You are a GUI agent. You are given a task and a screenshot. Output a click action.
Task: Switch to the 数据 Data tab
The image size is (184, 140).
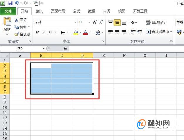92,11
